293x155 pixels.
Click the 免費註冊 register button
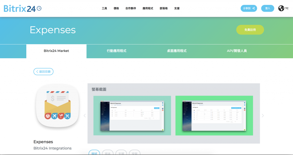coord(250,30)
